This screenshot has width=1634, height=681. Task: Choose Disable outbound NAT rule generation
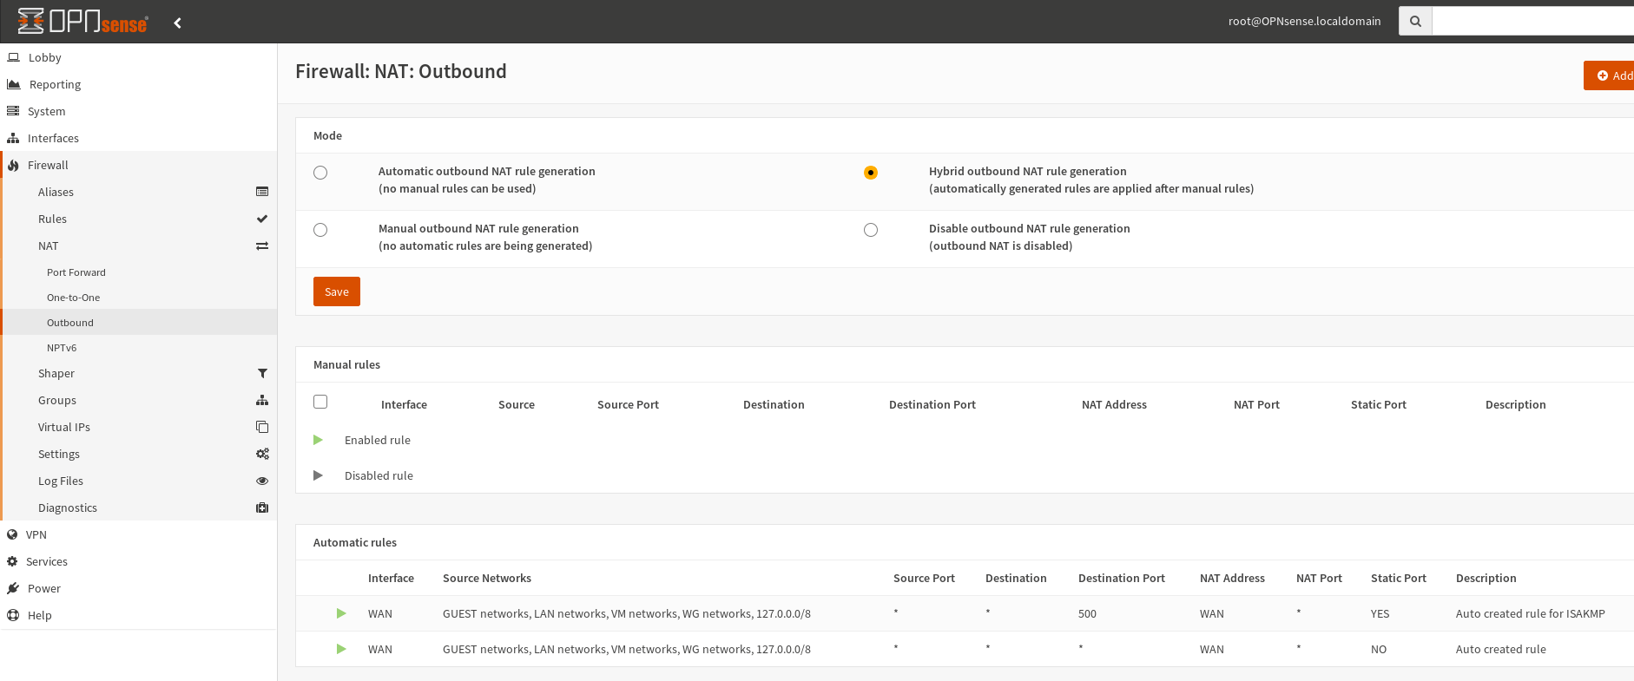[870, 230]
